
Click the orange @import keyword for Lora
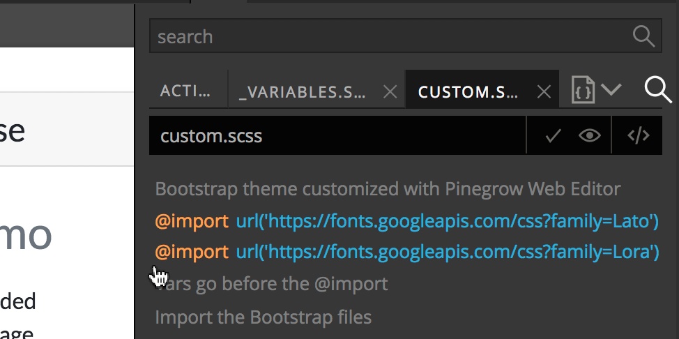click(x=192, y=252)
